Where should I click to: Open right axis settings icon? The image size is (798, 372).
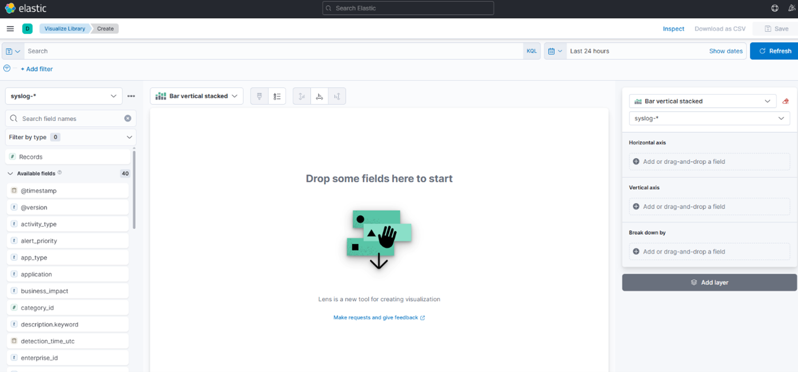point(337,96)
